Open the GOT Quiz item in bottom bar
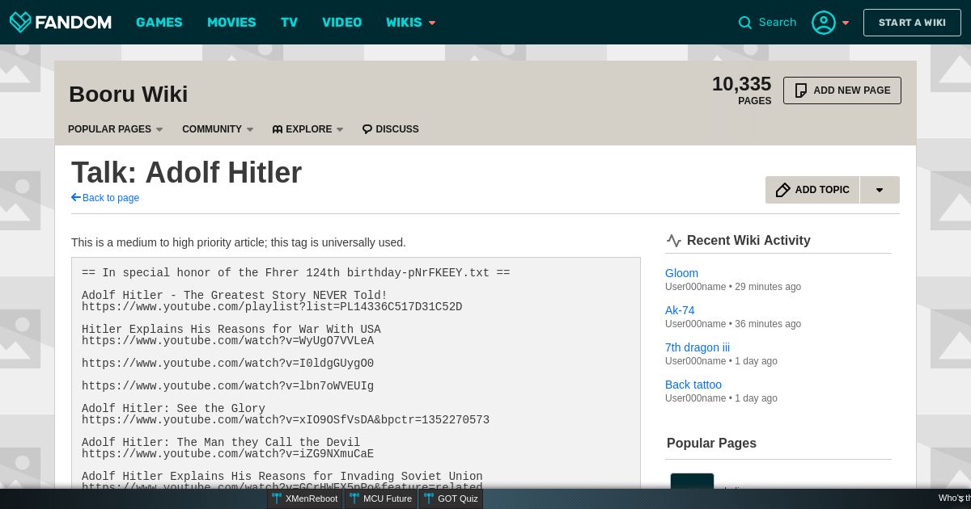 451,498
